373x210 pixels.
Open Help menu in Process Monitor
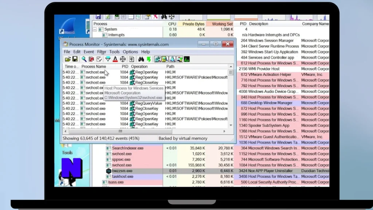[x=146, y=52]
